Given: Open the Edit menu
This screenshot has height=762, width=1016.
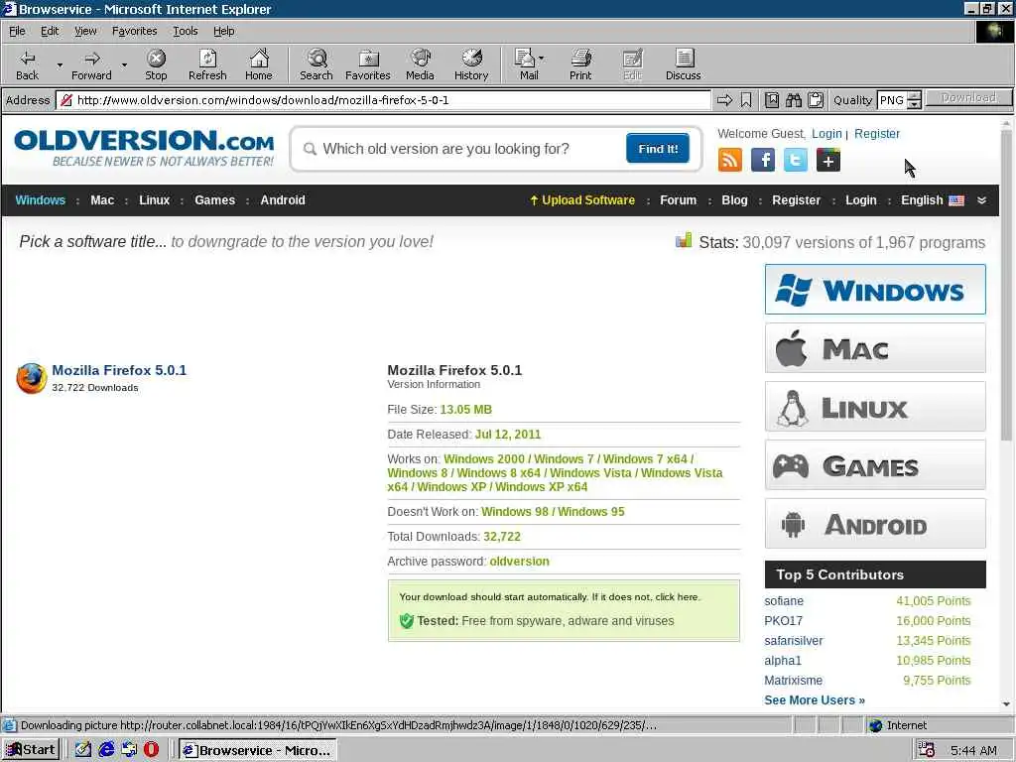Looking at the screenshot, I should tap(50, 31).
